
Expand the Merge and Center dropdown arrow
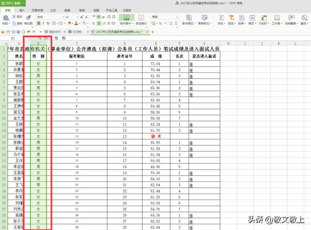tap(133, 23)
